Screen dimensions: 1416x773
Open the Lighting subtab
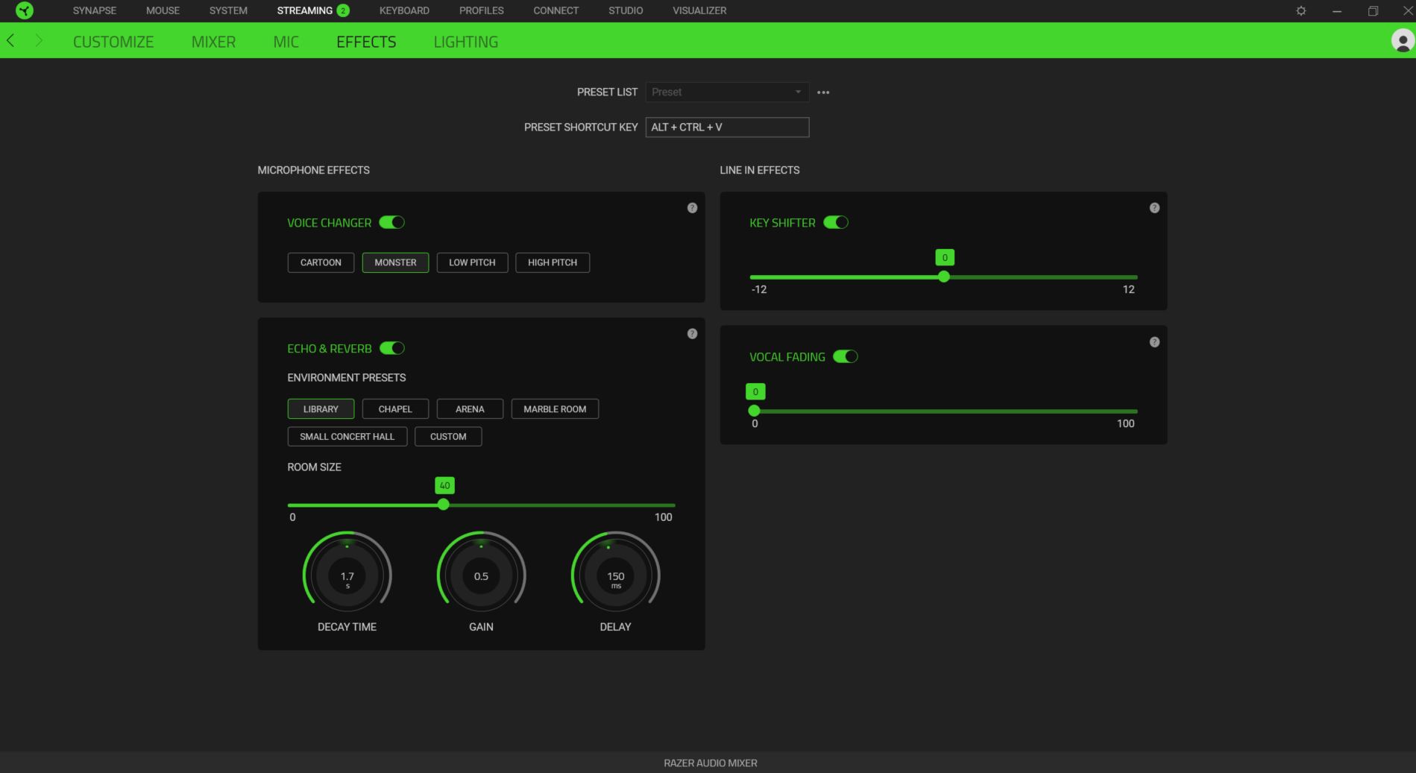click(466, 42)
